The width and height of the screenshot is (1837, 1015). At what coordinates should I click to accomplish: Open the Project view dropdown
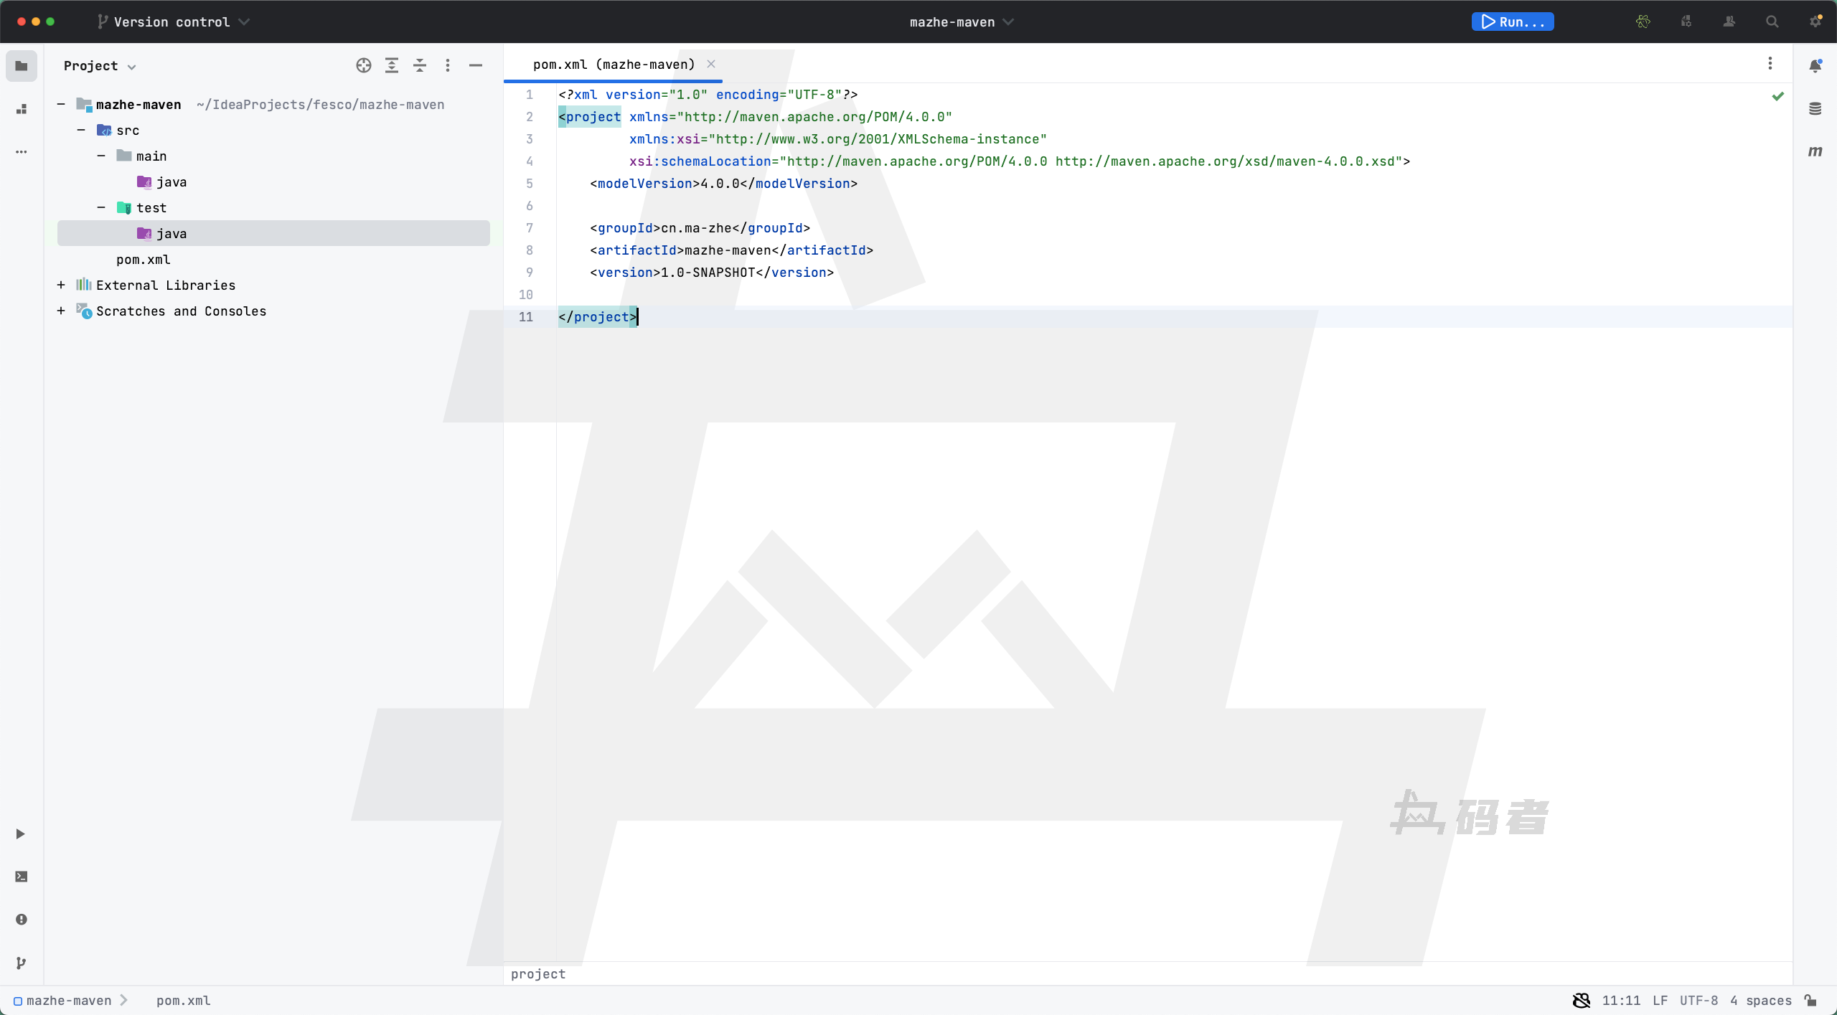pyautogui.click(x=99, y=66)
